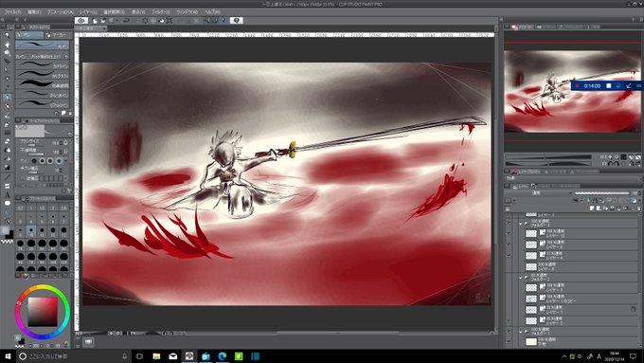Screen dimensions: 644x363
Task: Open the save options dropdown arrow
Action: (x=116, y=21)
